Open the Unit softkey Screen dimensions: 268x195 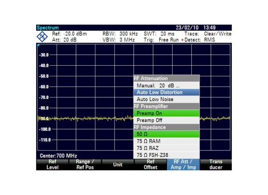tap(118, 165)
